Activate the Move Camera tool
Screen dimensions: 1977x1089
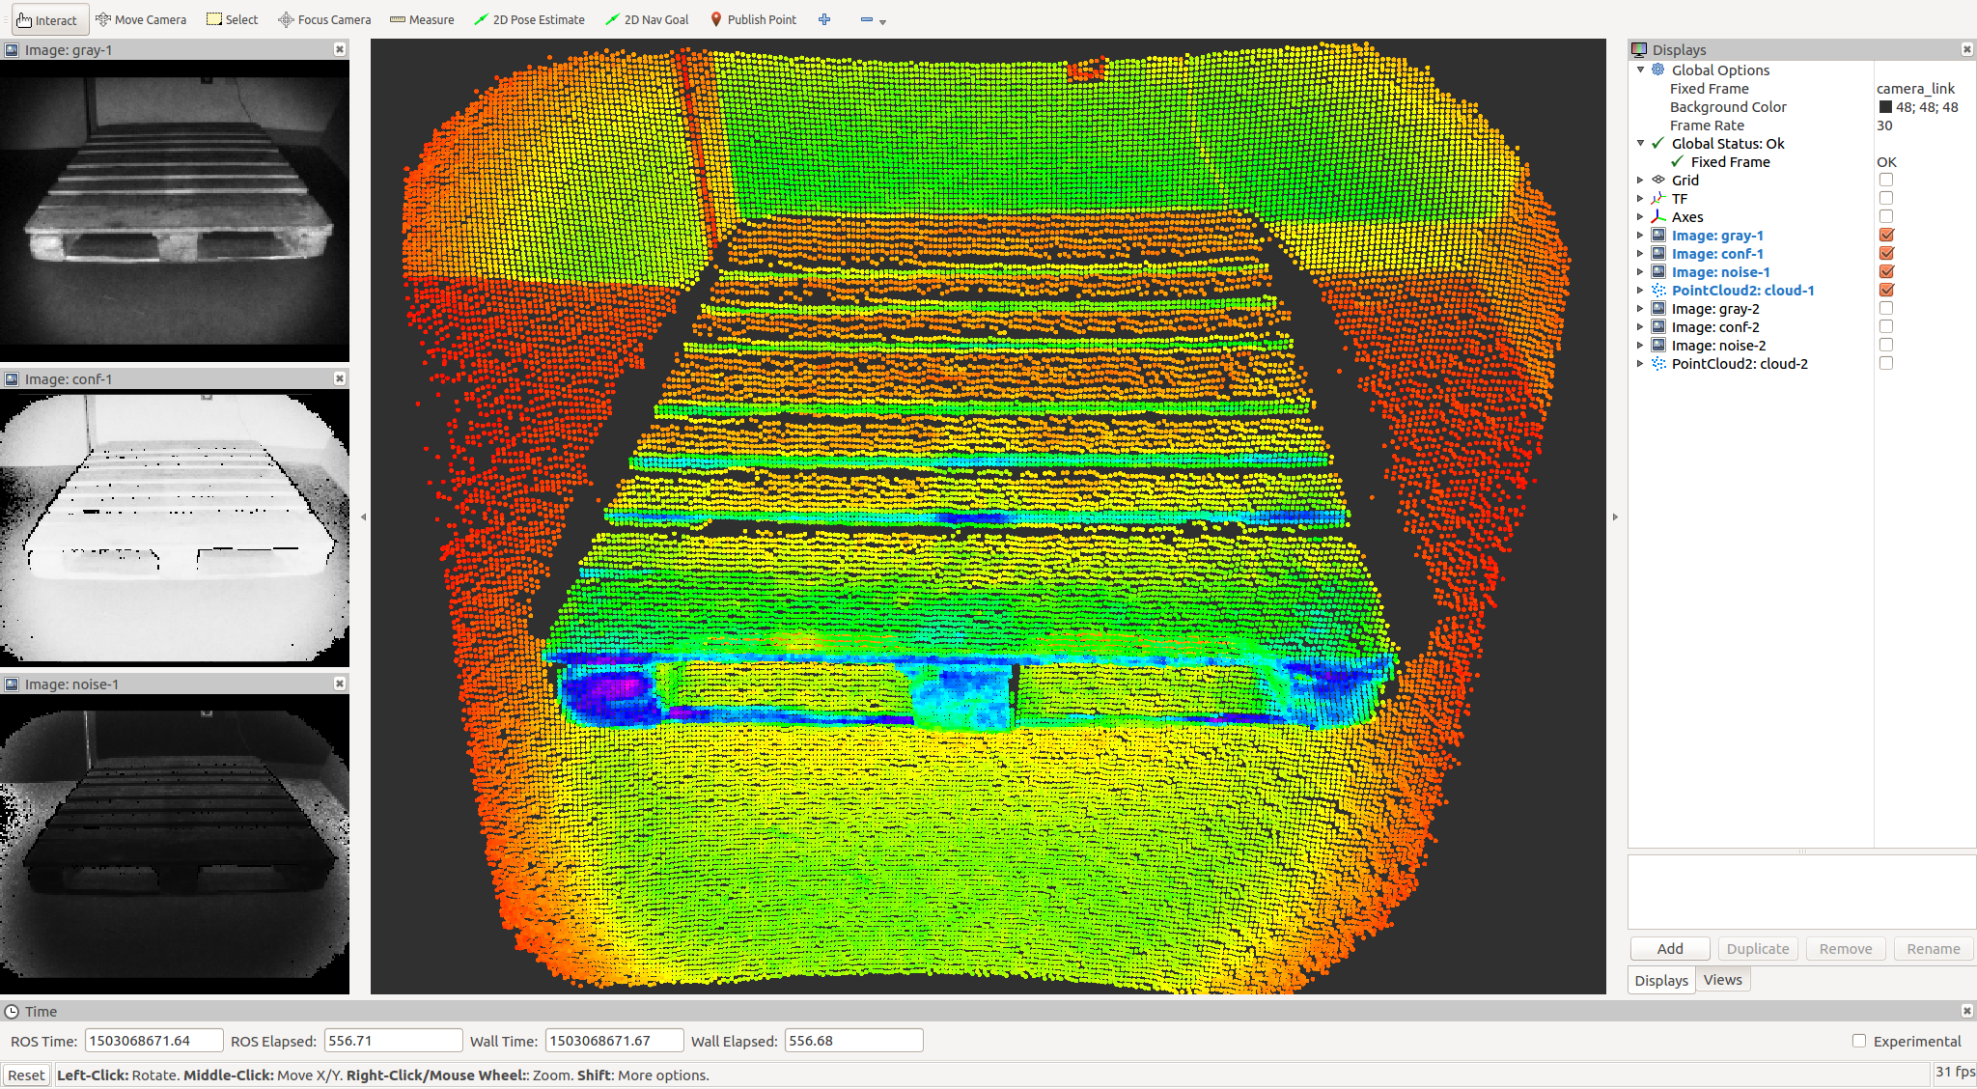click(x=141, y=19)
